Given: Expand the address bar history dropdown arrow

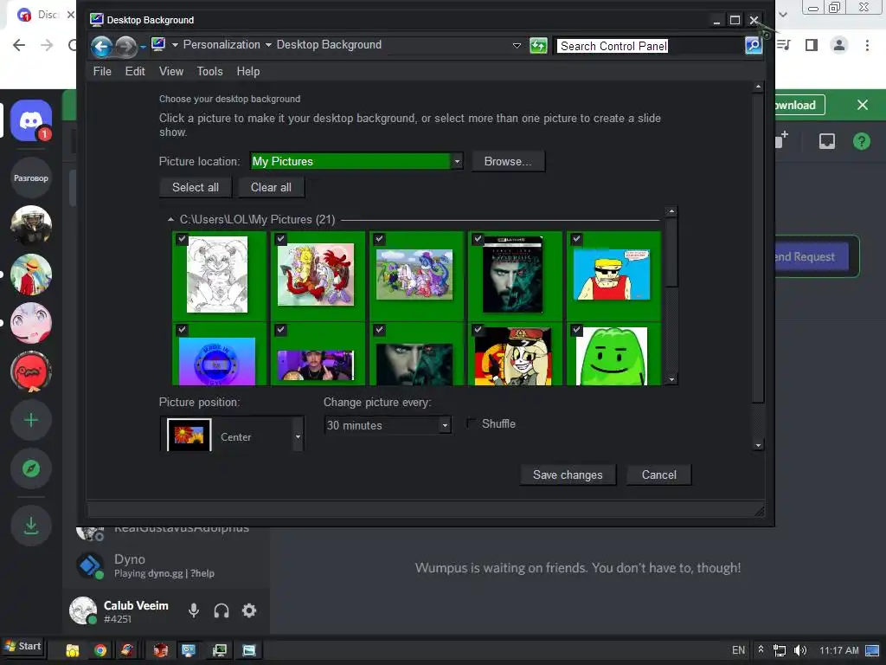Looking at the screenshot, I should 517,46.
